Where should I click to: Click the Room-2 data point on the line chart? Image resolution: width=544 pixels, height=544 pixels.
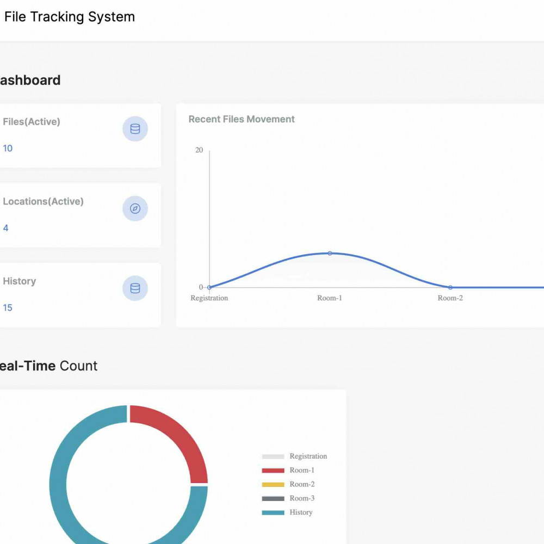pyautogui.click(x=449, y=287)
